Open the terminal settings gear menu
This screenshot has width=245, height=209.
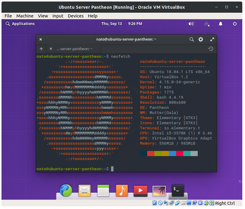point(201,39)
